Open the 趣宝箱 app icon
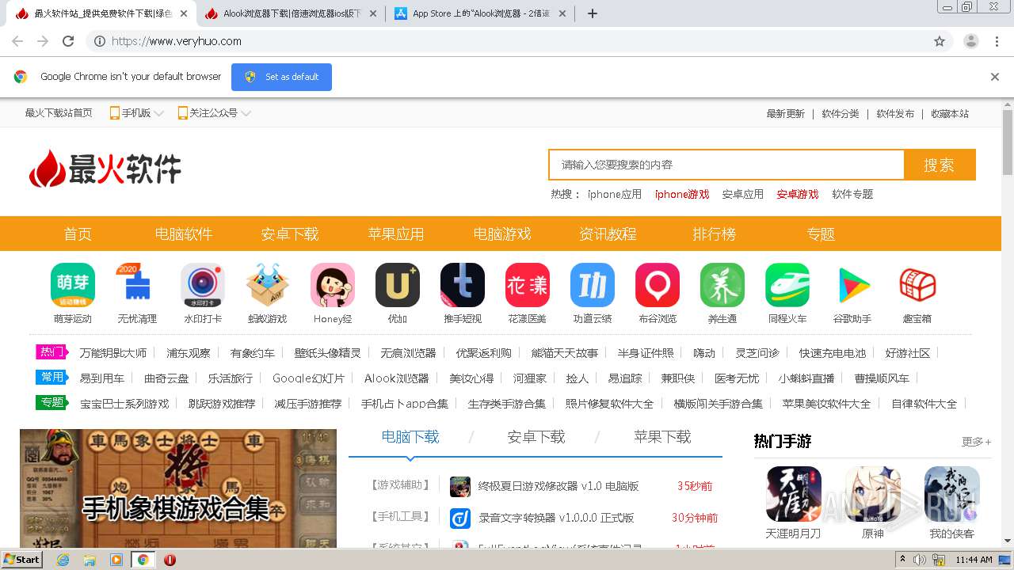 (x=917, y=285)
